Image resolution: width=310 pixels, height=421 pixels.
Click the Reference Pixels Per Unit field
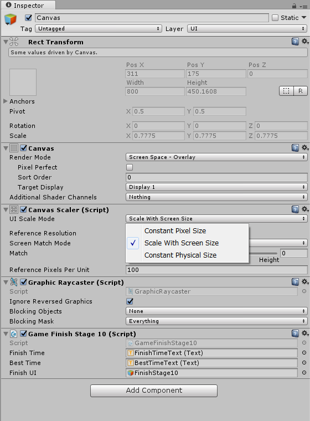tap(216, 270)
